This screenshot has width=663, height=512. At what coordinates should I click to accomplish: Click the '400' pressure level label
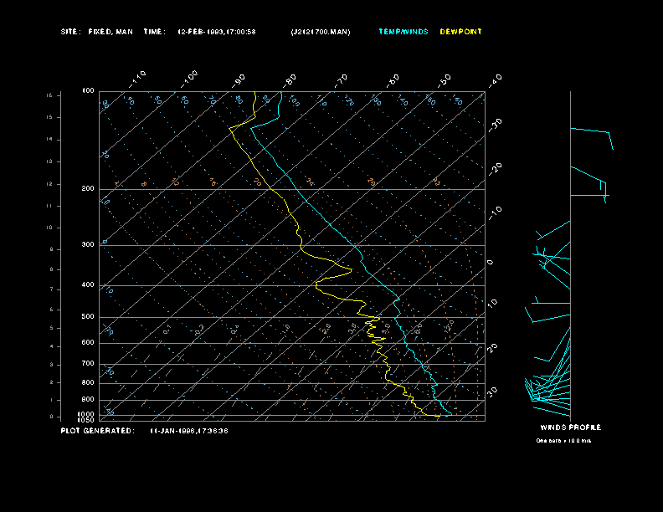click(x=88, y=284)
